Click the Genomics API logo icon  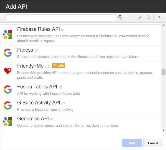point(8,121)
